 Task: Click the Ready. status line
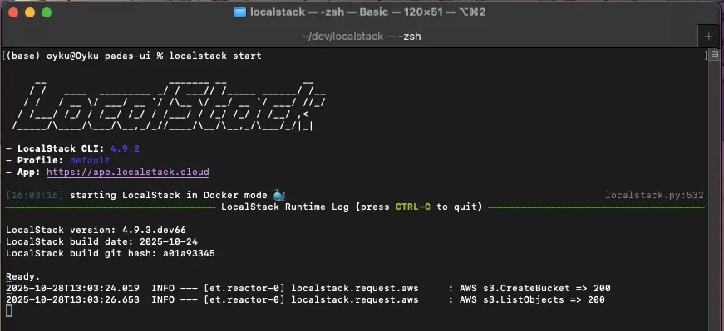(x=23, y=276)
